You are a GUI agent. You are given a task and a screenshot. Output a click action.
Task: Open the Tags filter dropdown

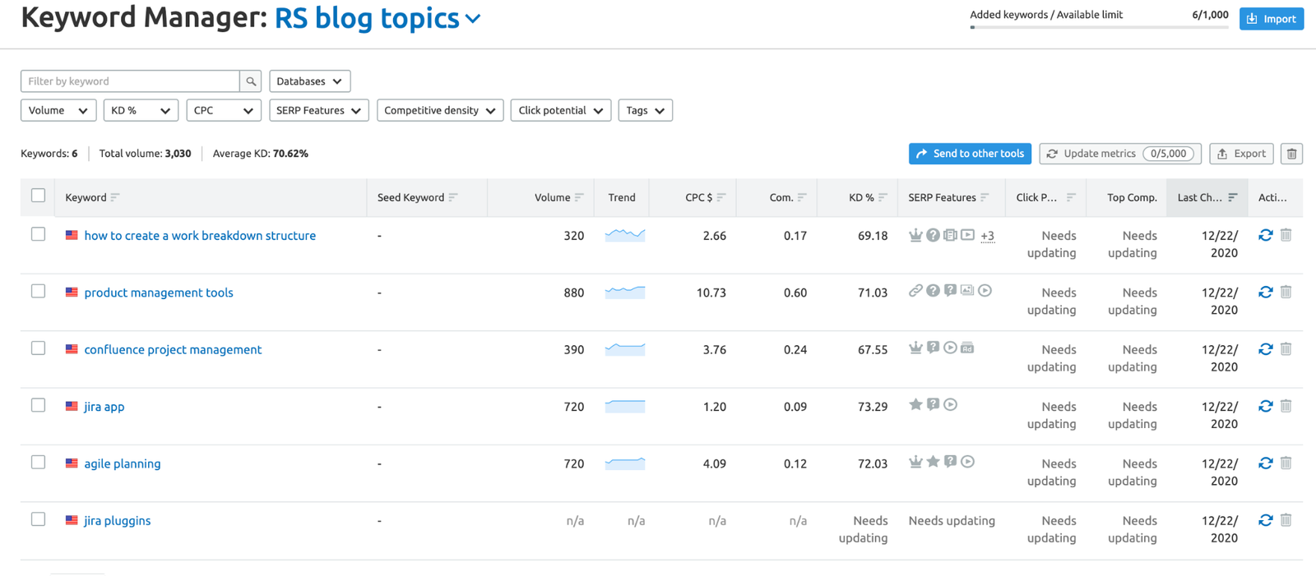pyautogui.click(x=646, y=110)
